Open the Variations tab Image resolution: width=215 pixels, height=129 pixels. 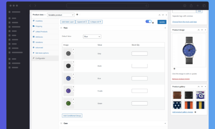[x=45, y=42]
